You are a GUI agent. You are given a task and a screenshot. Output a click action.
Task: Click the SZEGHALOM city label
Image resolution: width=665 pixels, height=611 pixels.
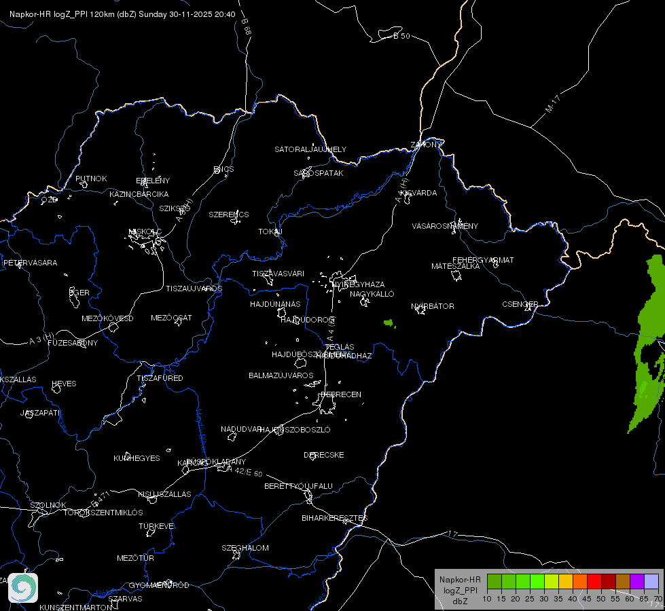[245, 548]
